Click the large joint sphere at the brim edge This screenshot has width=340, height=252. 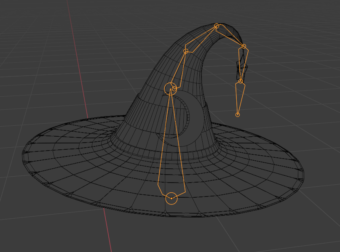[x=171, y=198]
